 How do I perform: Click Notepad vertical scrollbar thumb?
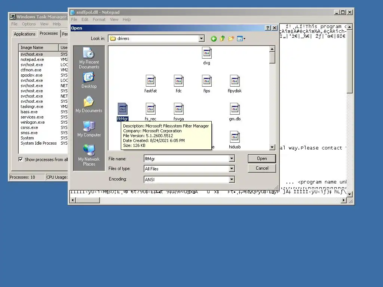(350, 62)
